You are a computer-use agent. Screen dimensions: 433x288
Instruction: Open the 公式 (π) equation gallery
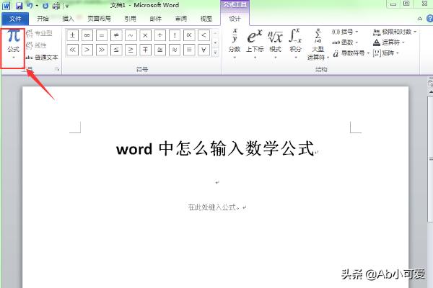point(13,44)
